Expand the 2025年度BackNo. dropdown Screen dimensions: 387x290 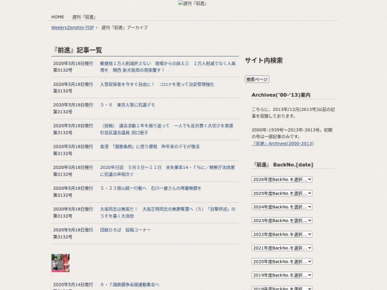pos(282,193)
